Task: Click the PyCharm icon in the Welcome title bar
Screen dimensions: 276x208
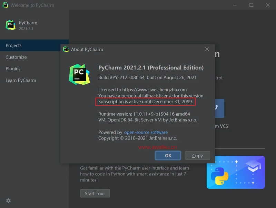Action: point(6,5)
